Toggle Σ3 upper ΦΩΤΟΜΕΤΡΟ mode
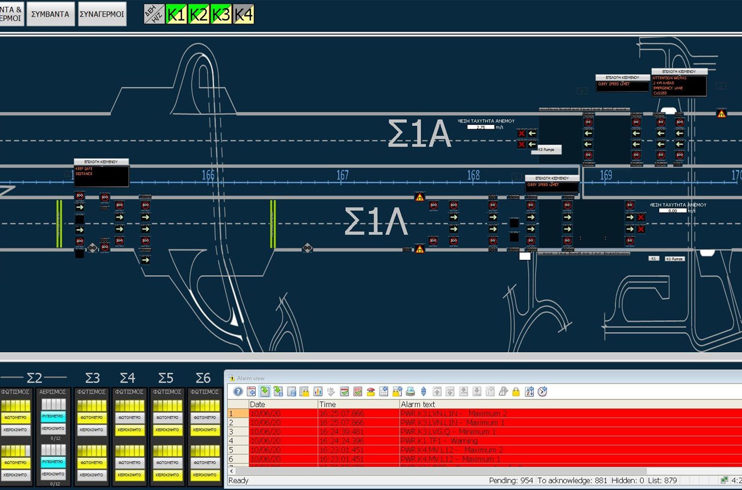 92,418
